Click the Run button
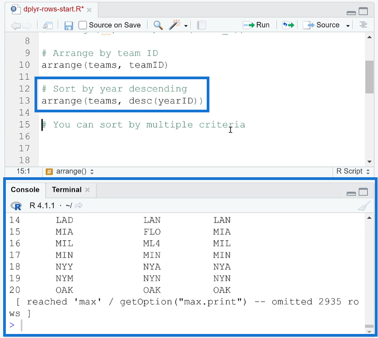The height and width of the screenshot is (338, 378). (x=256, y=25)
